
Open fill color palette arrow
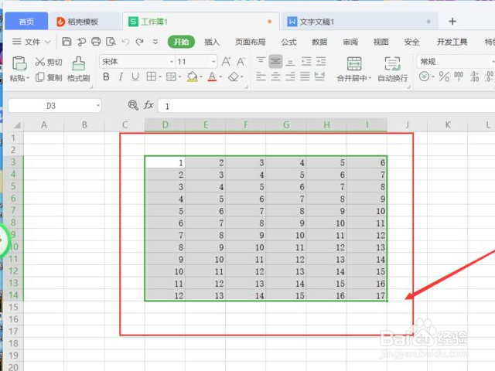pos(201,77)
